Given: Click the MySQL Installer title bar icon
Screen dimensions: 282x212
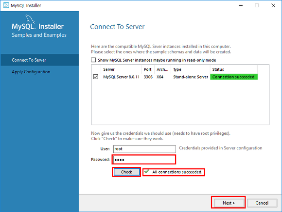Looking at the screenshot, I should click(x=6, y=5).
